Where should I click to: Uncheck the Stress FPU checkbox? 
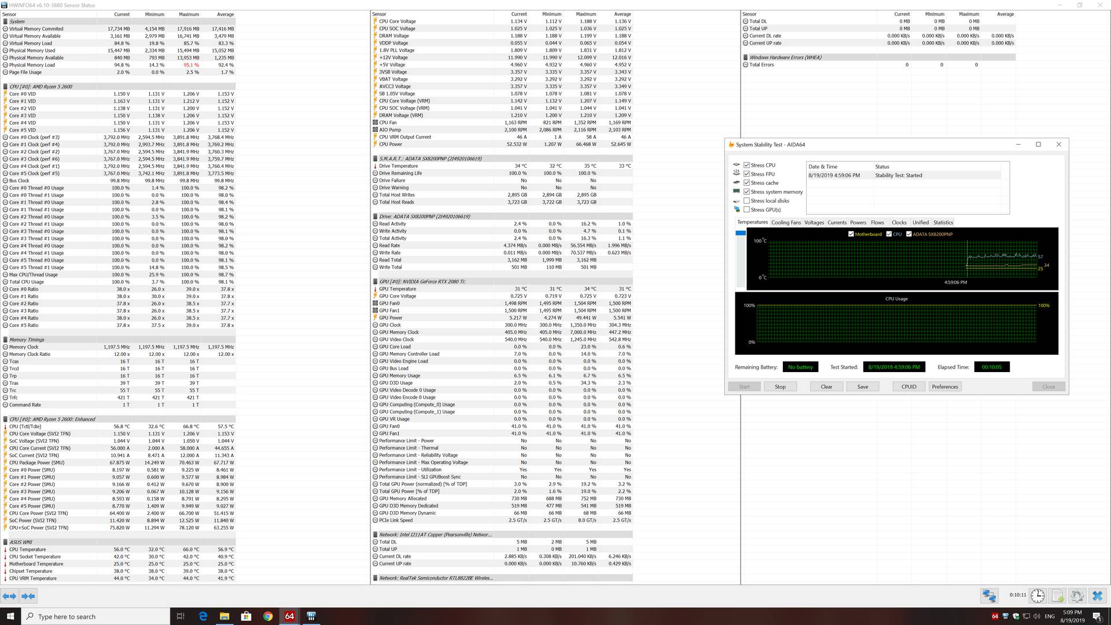pyautogui.click(x=746, y=174)
